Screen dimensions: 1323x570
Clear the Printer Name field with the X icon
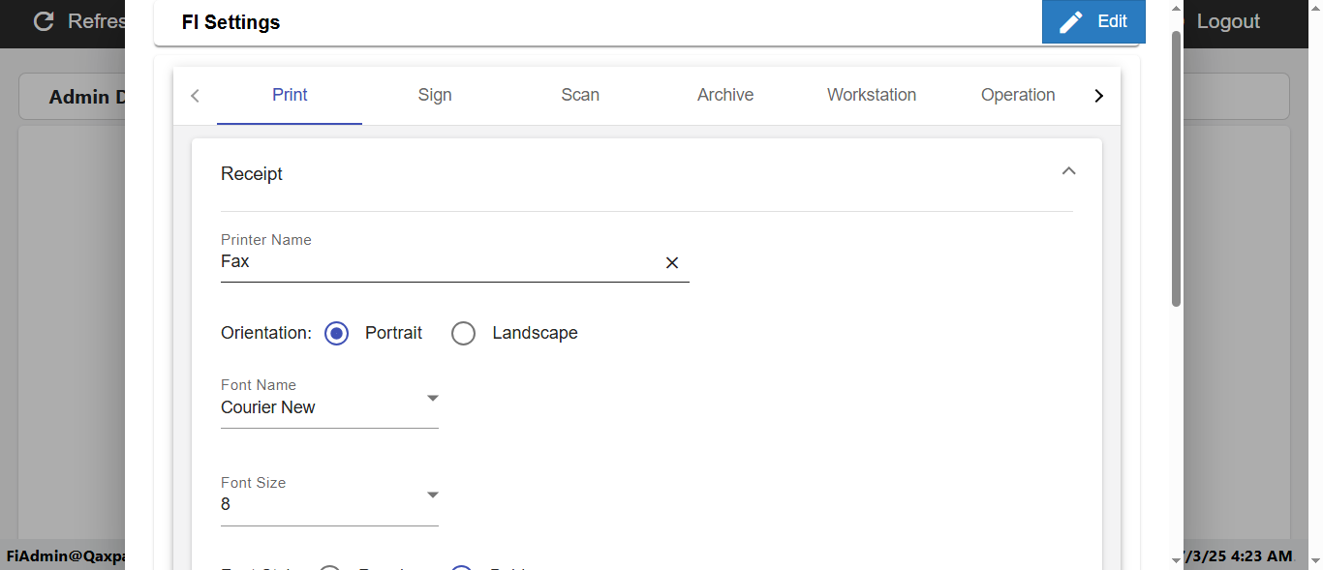[672, 262]
